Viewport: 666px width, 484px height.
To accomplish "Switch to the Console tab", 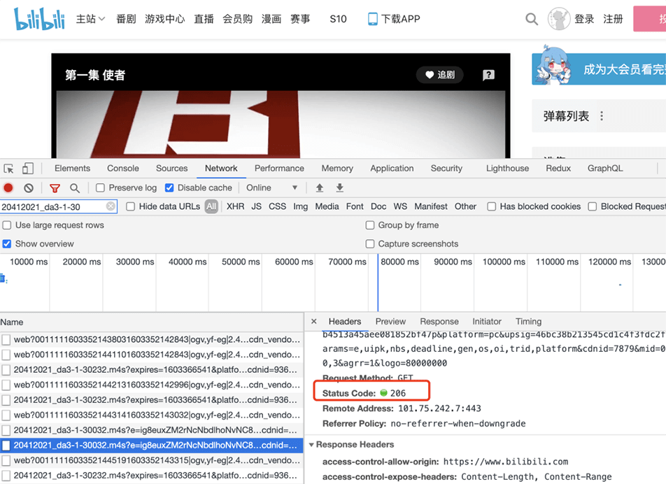I will tap(123, 169).
